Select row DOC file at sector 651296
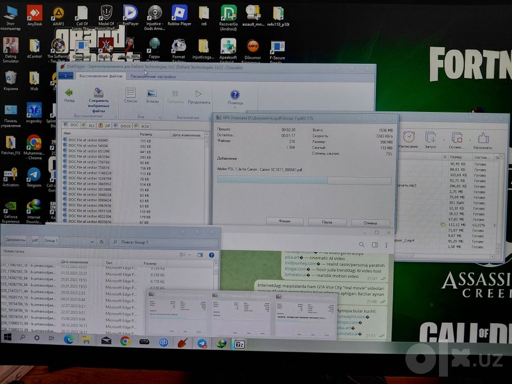Viewport: 512px width, 384px height. point(134,151)
